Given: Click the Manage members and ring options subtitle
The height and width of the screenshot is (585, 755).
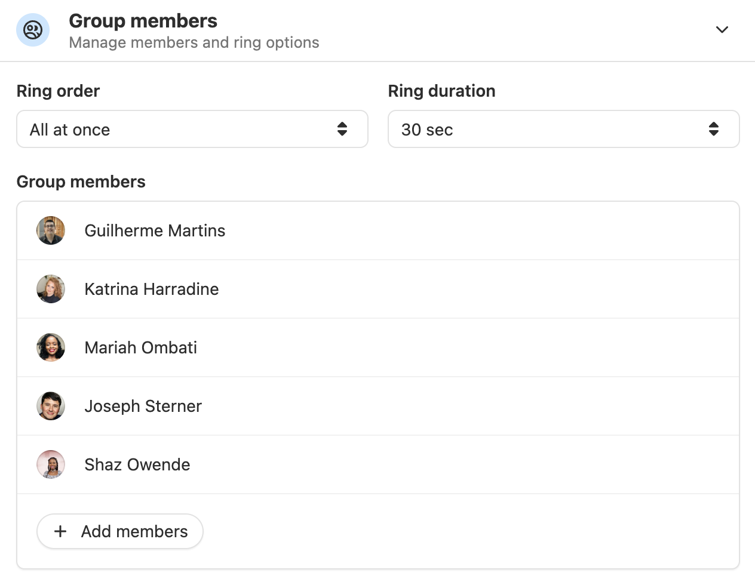Looking at the screenshot, I should pyautogui.click(x=194, y=43).
